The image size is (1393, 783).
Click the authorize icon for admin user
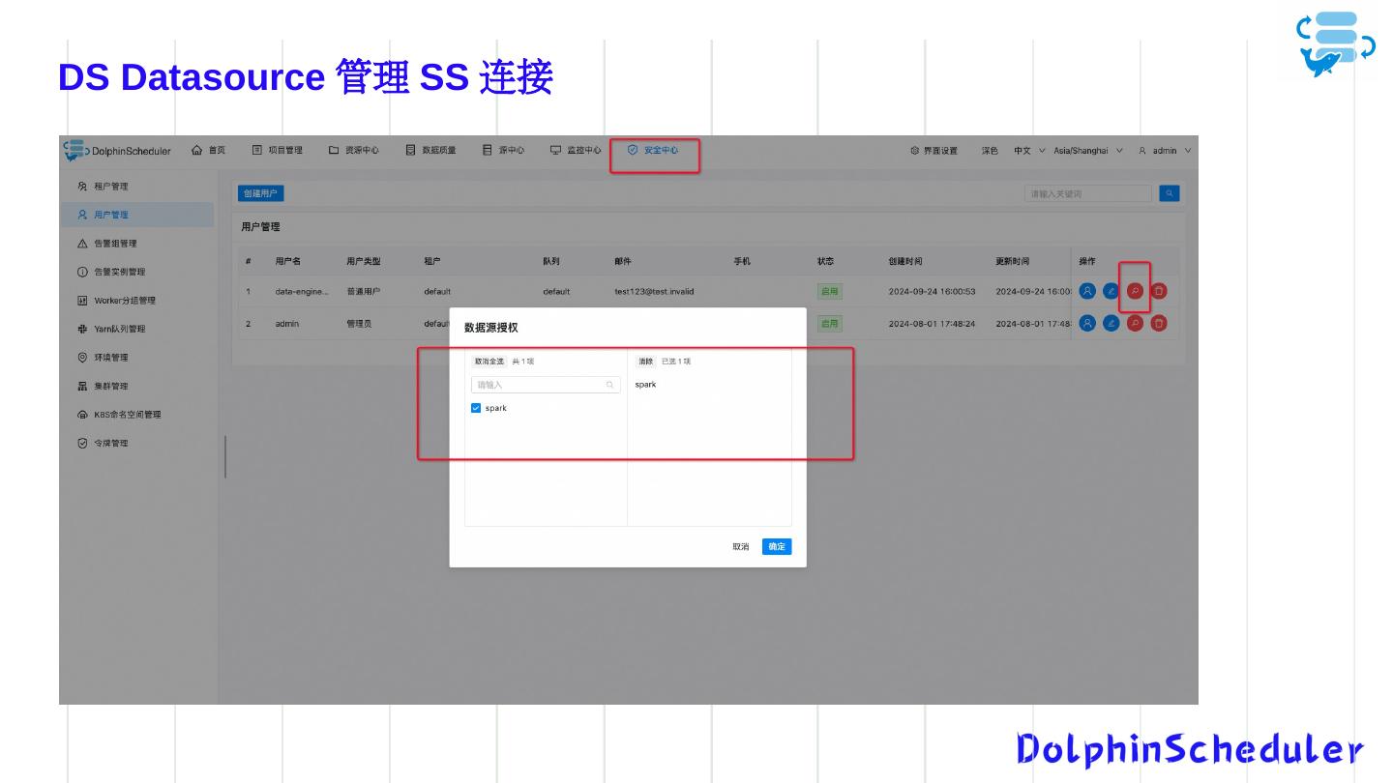coord(1087,324)
